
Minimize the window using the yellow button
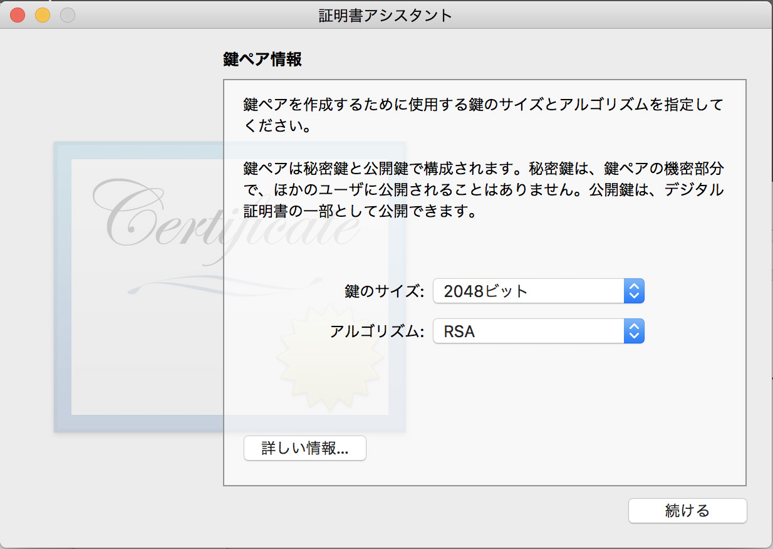point(43,16)
